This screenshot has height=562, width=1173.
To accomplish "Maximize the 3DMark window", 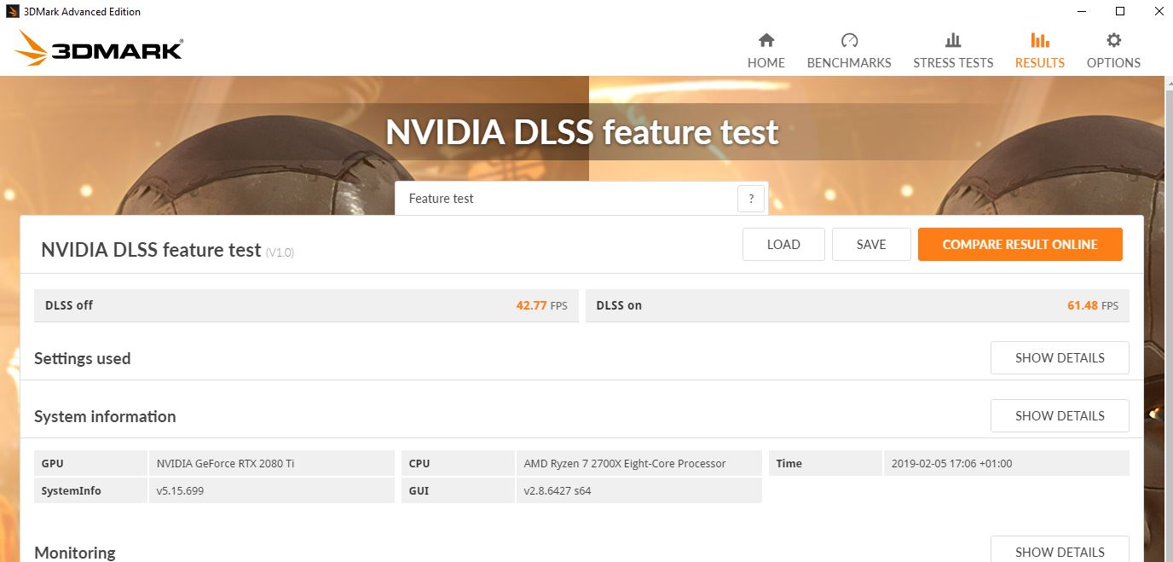I will (x=1120, y=12).
